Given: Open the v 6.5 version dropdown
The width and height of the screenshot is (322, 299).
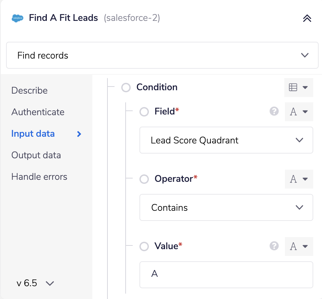Looking at the screenshot, I should coord(35,283).
